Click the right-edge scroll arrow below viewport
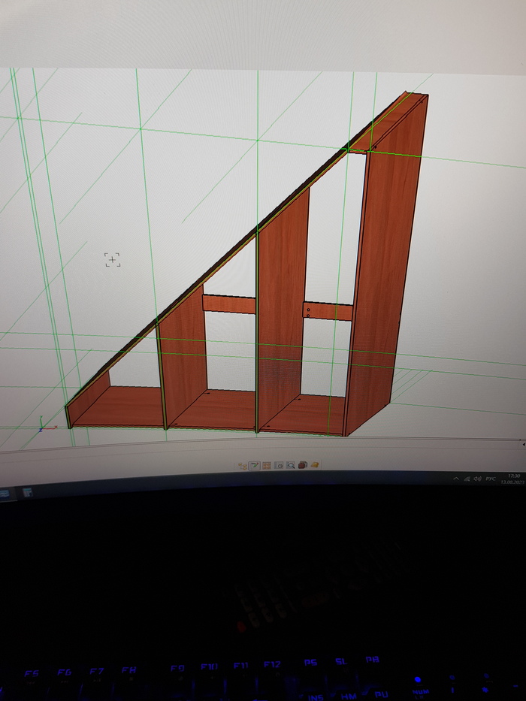Viewport: 526px width, 701px height. (523, 444)
